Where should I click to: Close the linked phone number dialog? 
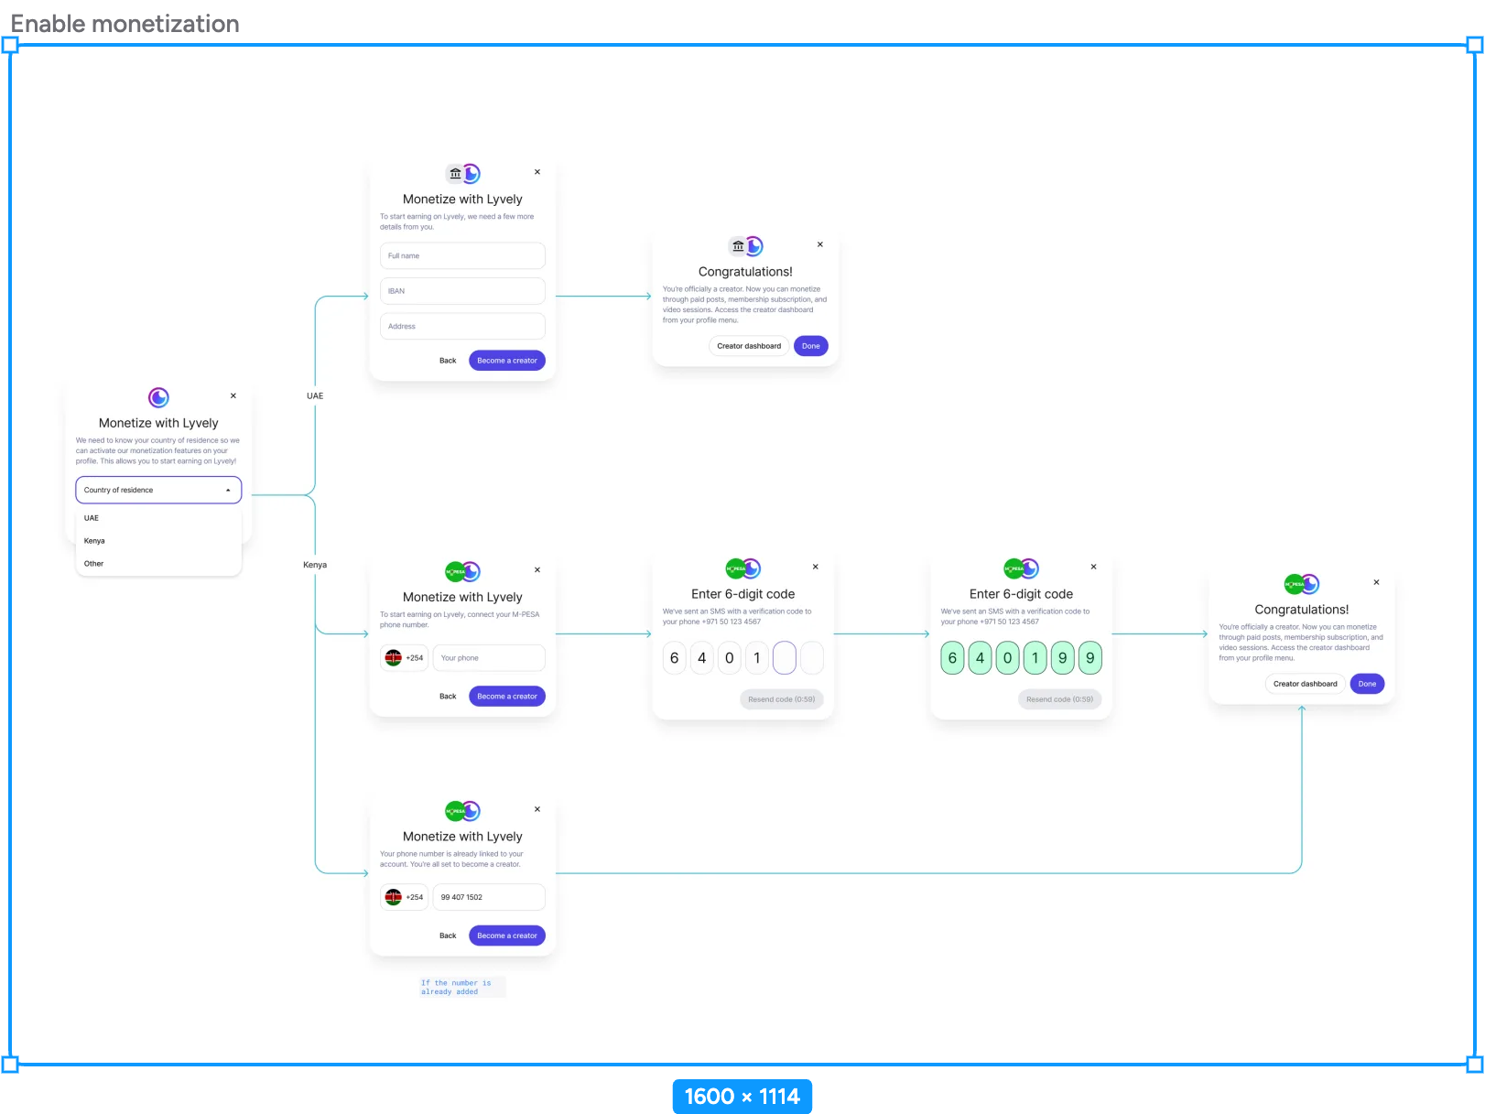click(x=537, y=809)
